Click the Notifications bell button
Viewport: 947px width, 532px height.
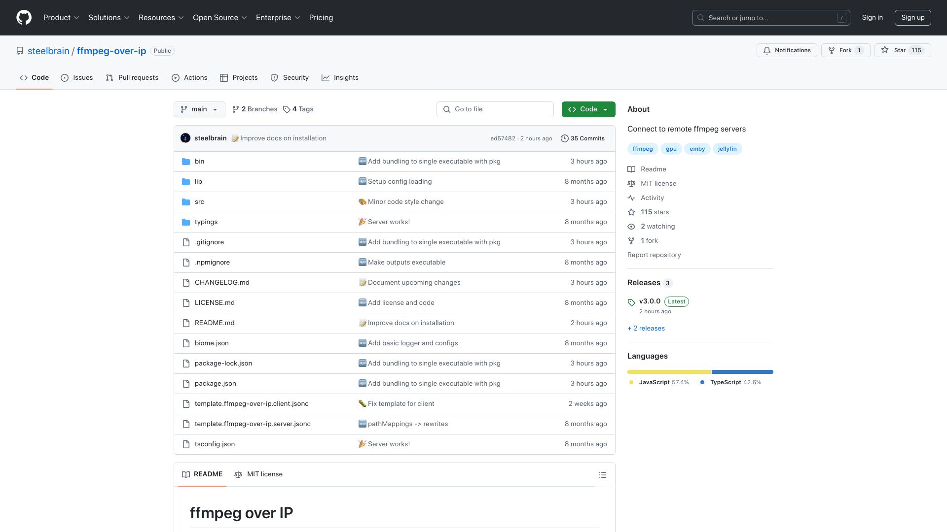pos(787,50)
